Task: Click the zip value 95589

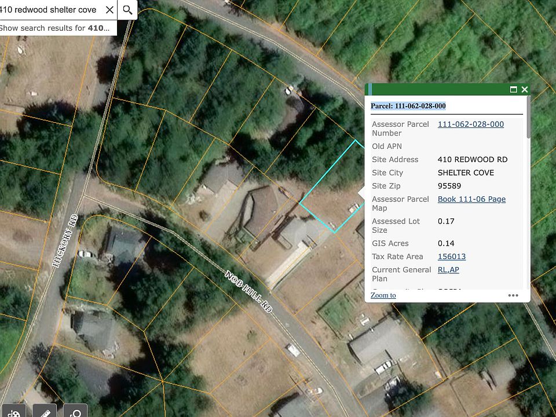Action: point(449,186)
